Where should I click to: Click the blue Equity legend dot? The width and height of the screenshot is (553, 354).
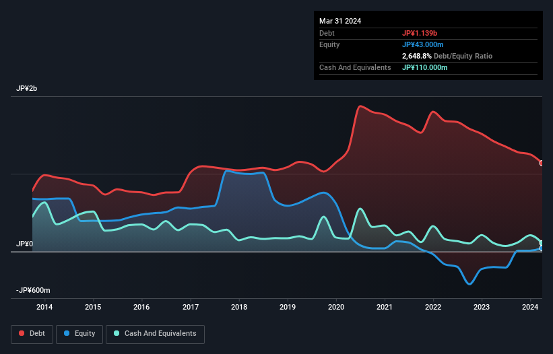[x=67, y=333]
